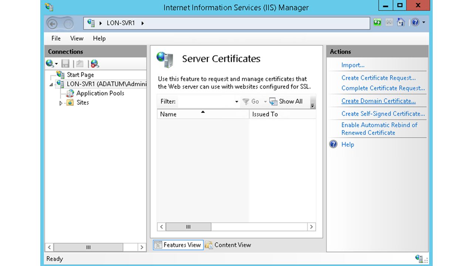473x266 pixels.
Task: Click the Go filter button
Action: pyautogui.click(x=251, y=102)
